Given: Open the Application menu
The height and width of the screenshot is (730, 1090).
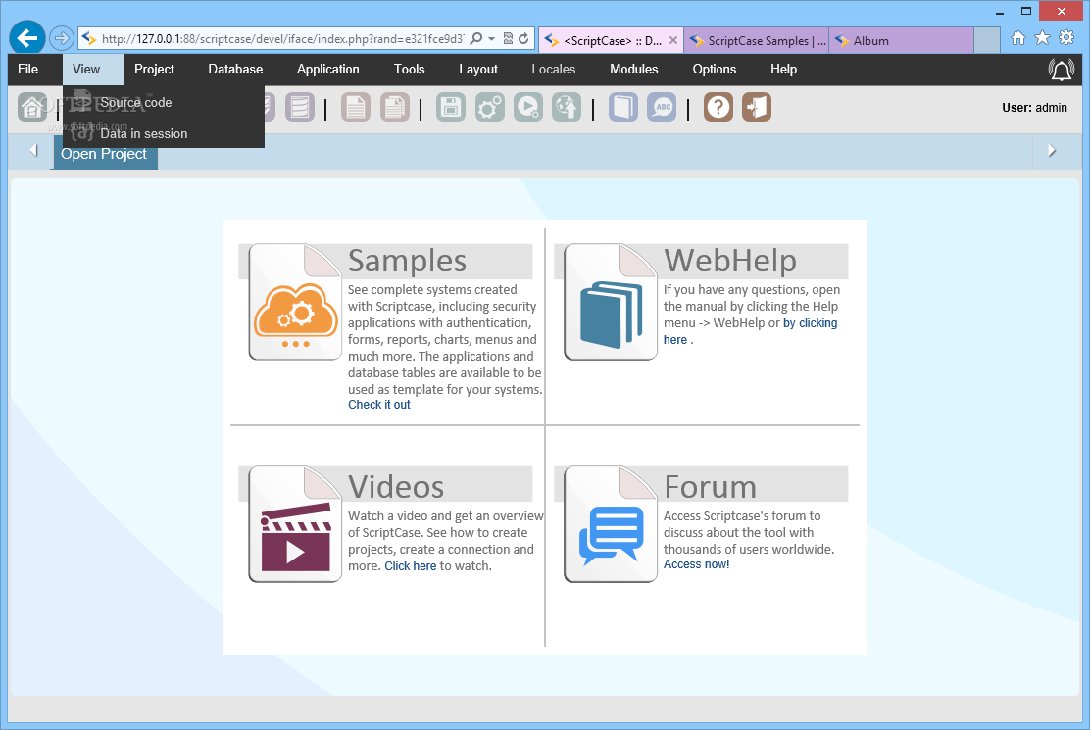Looking at the screenshot, I should tap(328, 69).
